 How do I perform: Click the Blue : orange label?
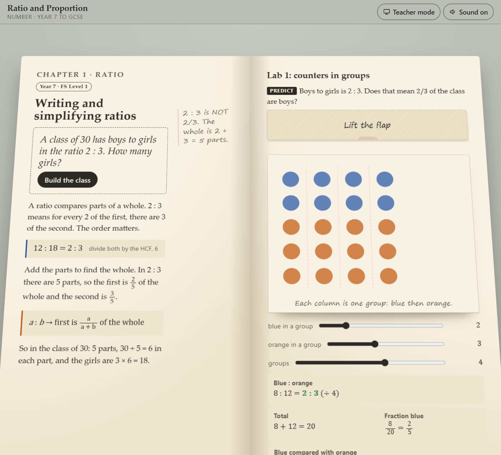(293, 383)
